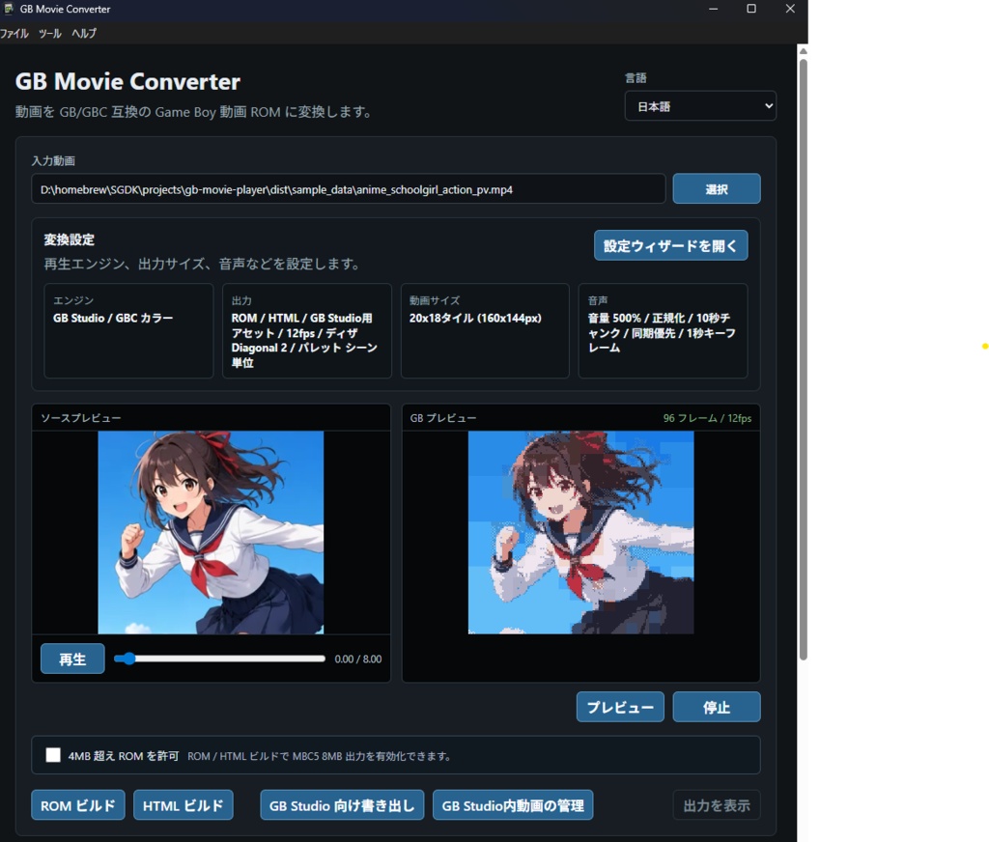
Task: Click the GB preview image
Action: point(580,532)
